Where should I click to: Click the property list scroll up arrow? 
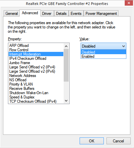point(66,46)
